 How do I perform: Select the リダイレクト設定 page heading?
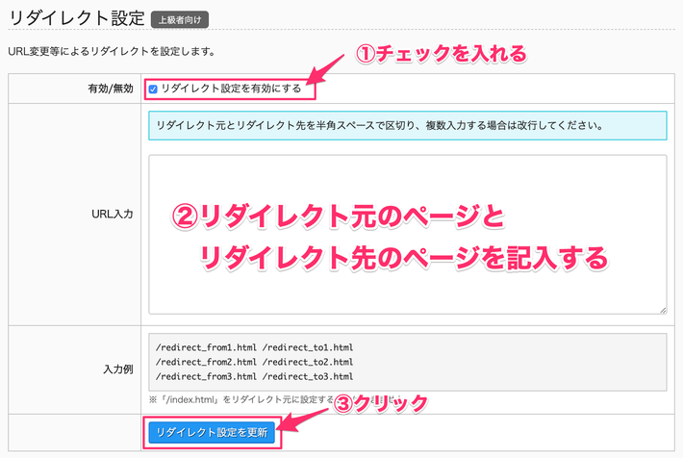tap(76, 17)
